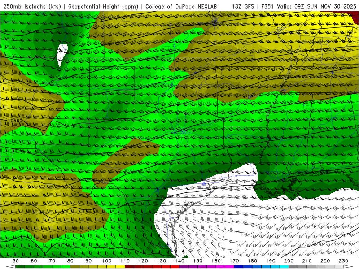Image resolution: width=359 pixels, height=269 pixels.
Task: Click the "230" label on the color scale
Action: pyautogui.click(x=344, y=261)
